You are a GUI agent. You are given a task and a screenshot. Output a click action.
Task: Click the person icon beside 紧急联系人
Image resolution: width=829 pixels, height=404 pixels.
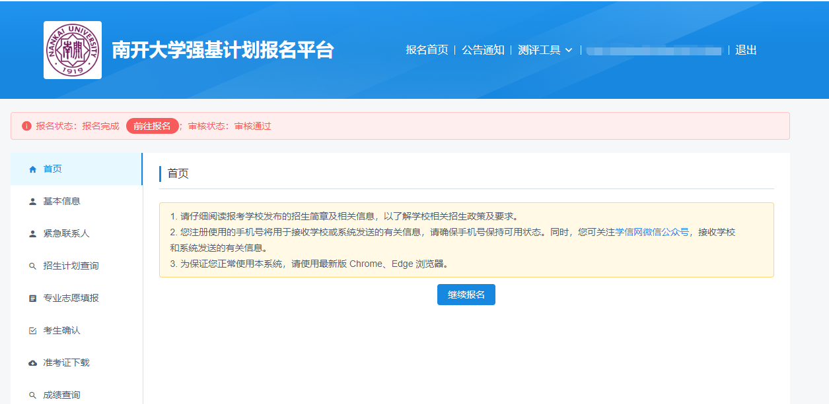33,234
